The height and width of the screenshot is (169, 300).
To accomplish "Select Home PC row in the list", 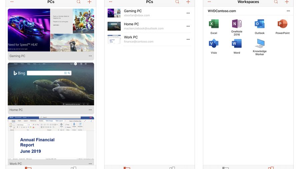I will pos(149,26).
